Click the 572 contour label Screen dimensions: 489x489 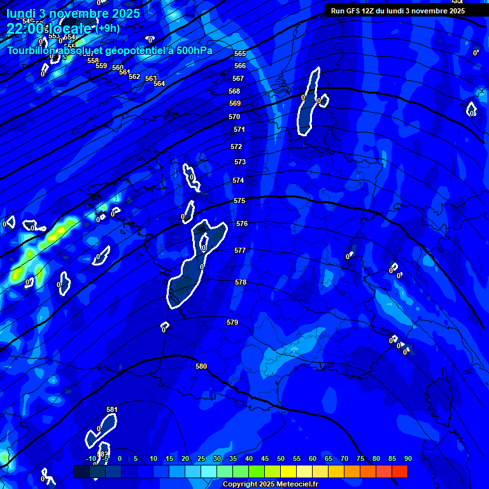[236, 146]
